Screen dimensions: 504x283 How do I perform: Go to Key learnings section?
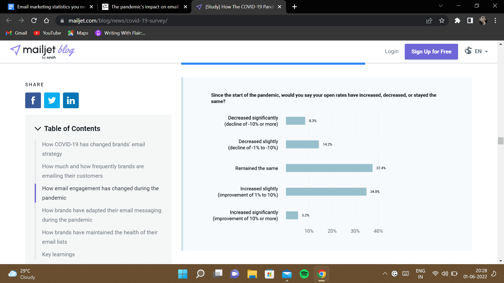tap(58, 254)
